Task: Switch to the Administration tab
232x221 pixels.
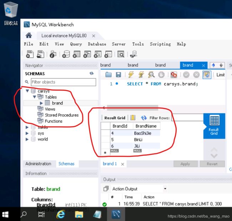Action: (x=38, y=164)
